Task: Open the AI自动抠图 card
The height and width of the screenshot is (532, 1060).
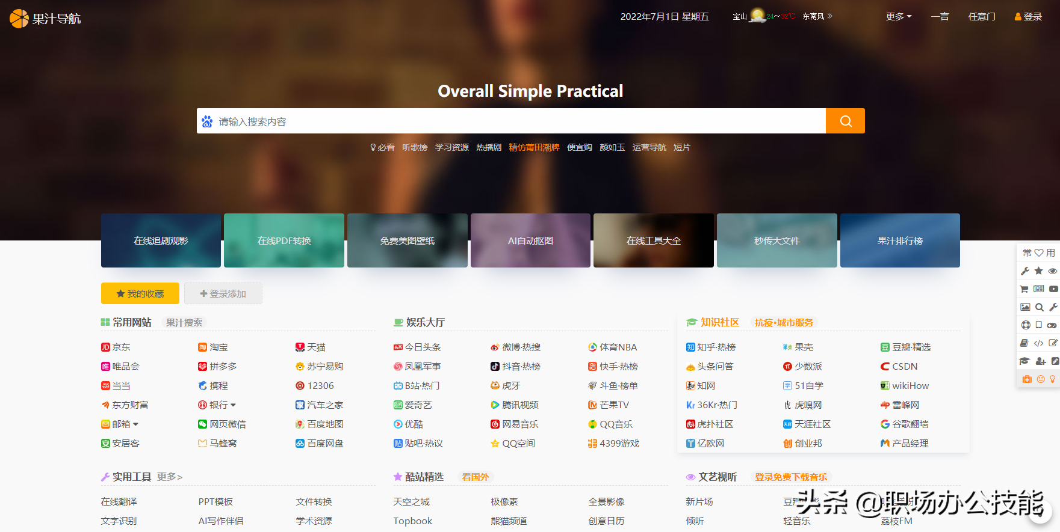Action: pyautogui.click(x=530, y=240)
